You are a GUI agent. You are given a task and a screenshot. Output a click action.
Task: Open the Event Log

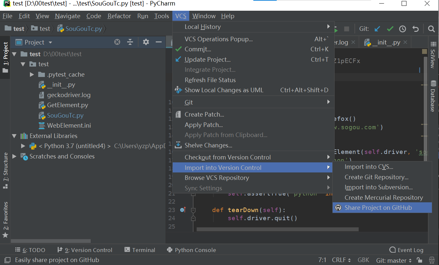click(x=406, y=250)
